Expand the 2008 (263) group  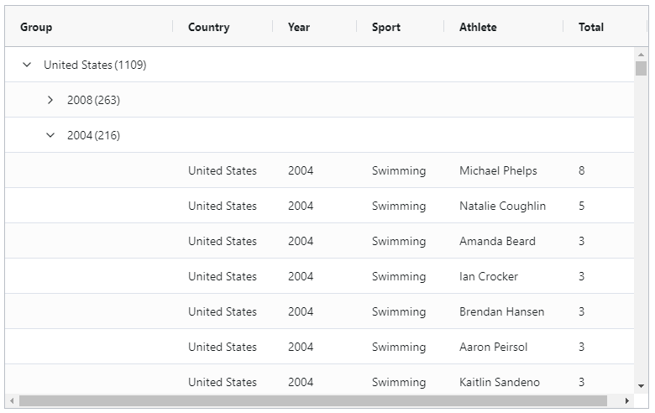point(50,100)
